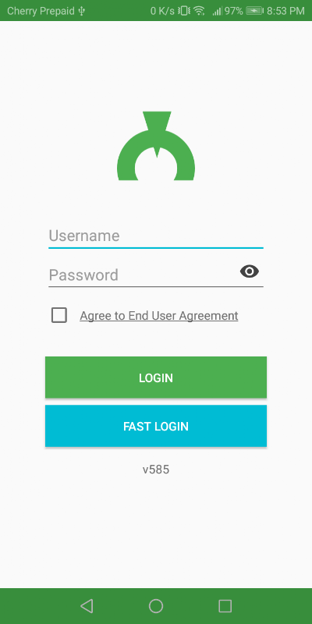This screenshot has height=624, width=312.
Task: Tap the vibrate mode status icon
Action: pyautogui.click(x=184, y=11)
